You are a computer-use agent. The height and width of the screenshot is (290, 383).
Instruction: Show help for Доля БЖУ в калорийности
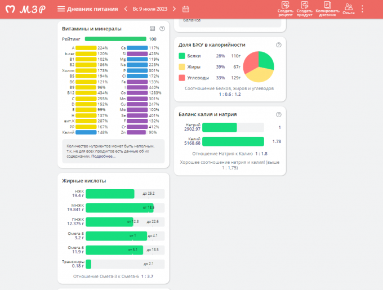coord(278,44)
